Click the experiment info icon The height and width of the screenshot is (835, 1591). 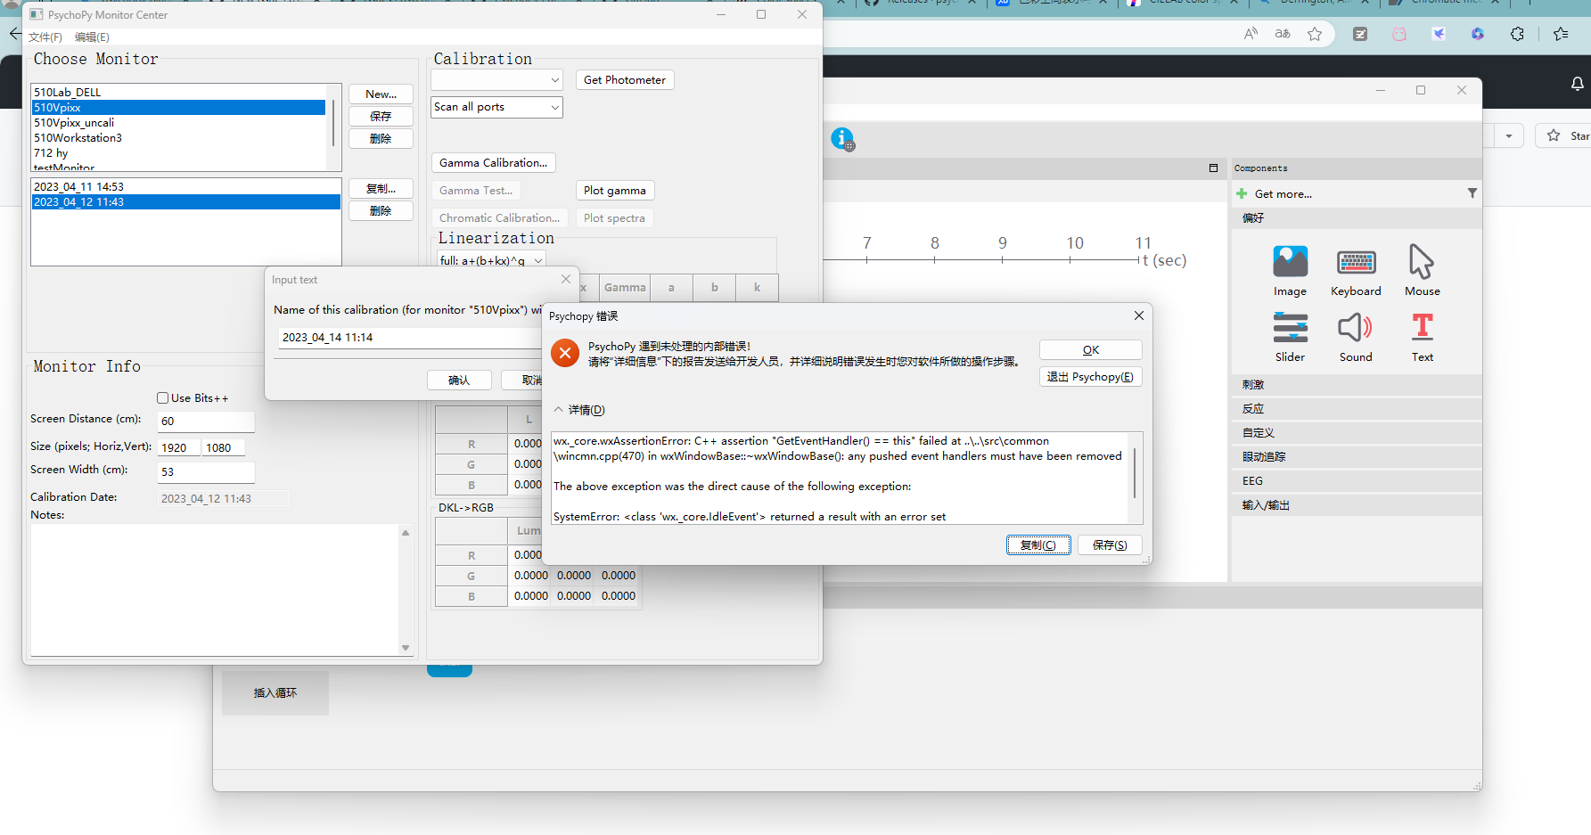click(842, 139)
